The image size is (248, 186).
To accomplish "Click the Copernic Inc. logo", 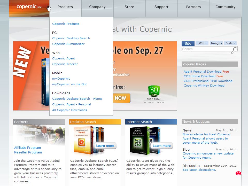I will pyautogui.click(x=29, y=7).
